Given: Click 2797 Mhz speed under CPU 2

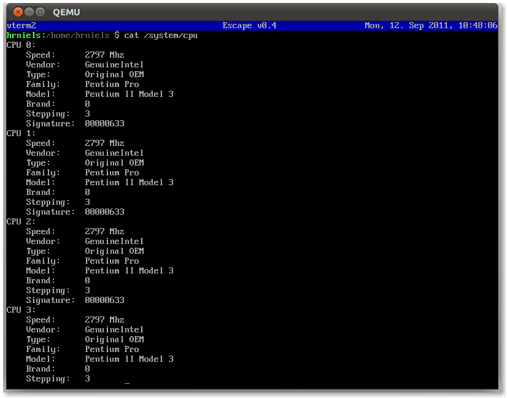Looking at the screenshot, I should 104,231.
